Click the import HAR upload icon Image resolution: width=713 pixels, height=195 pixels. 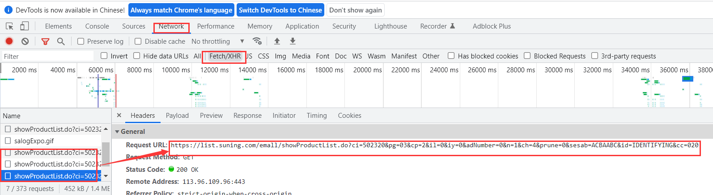(x=277, y=41)
